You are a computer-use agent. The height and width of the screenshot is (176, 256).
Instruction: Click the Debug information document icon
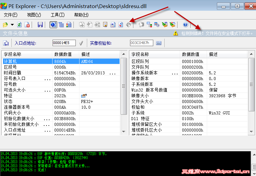pos(113,25)
